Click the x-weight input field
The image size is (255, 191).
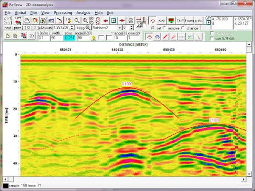(x=134, y=38)
